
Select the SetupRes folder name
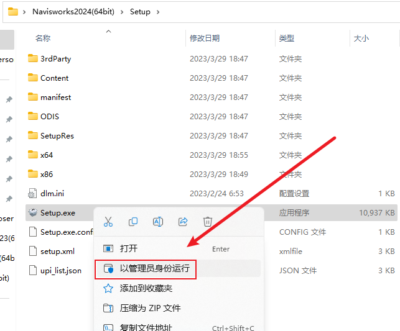tap(57, 136)
